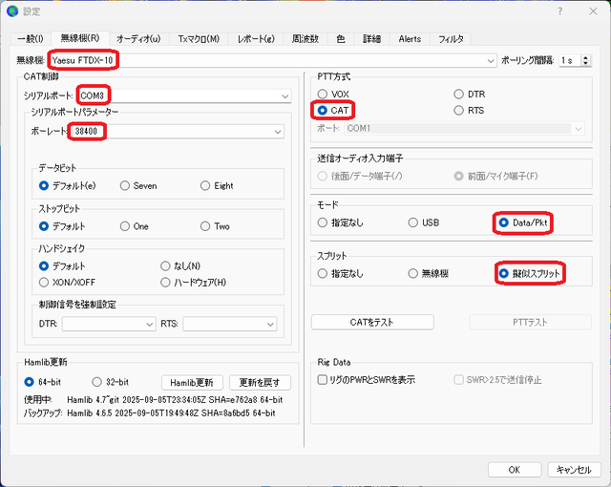611x487 pixels.
Task: Open the シリアルポート COM3 dropdown
Action: (183, 95)
